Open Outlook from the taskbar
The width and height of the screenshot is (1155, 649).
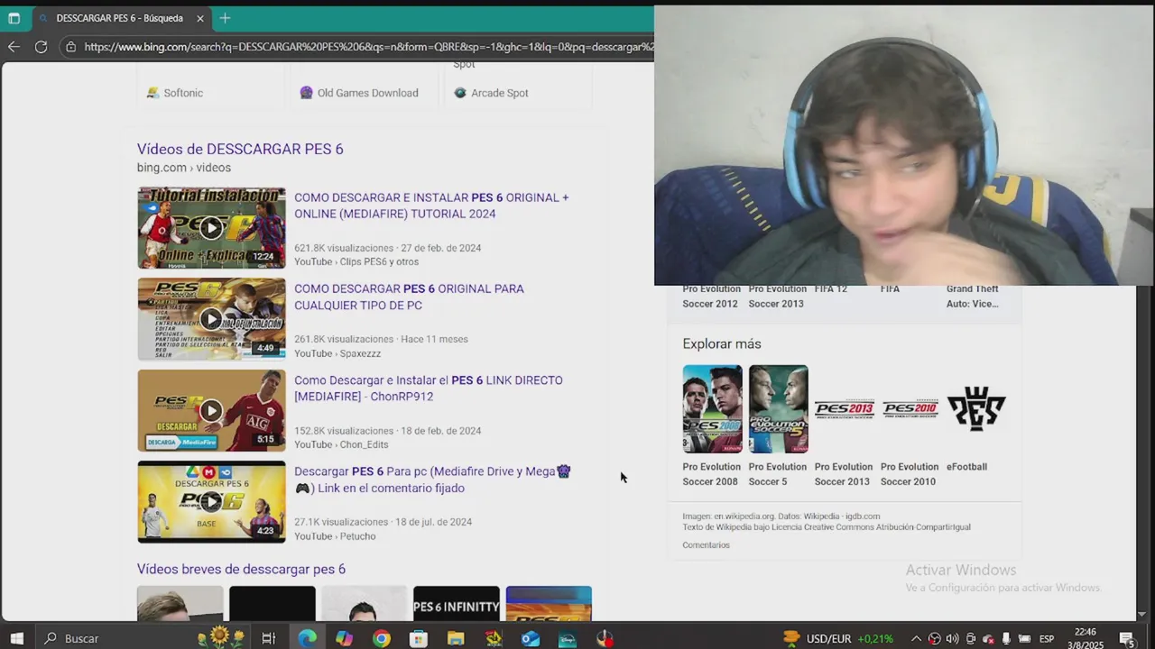coord(531,638)
